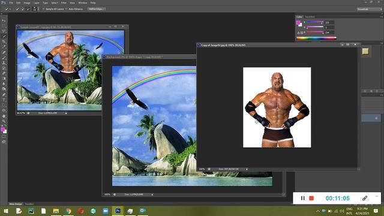Click the Refine Edge button
The width and height of the screenshot is (384, 216).
pyautogui.click(x=96, y=9)
